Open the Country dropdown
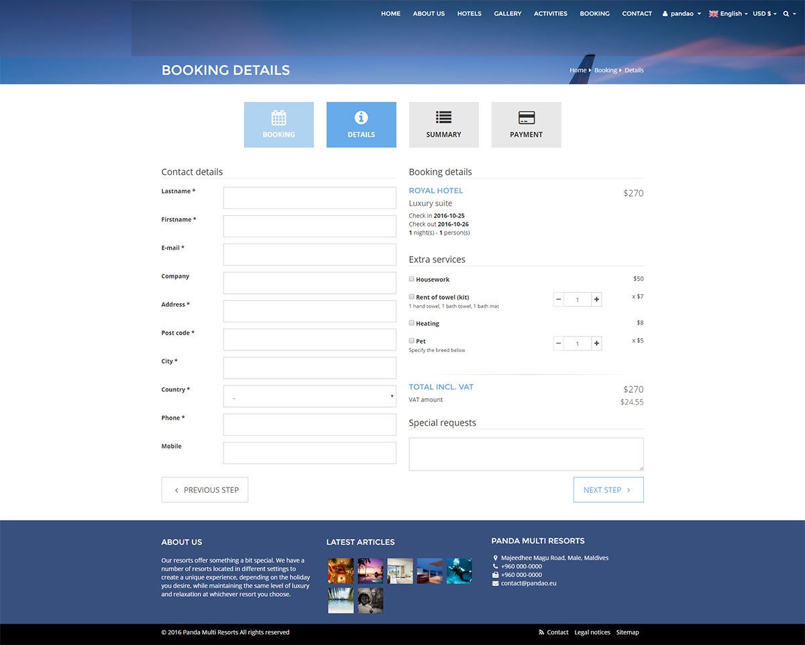 tap(310, 396)
